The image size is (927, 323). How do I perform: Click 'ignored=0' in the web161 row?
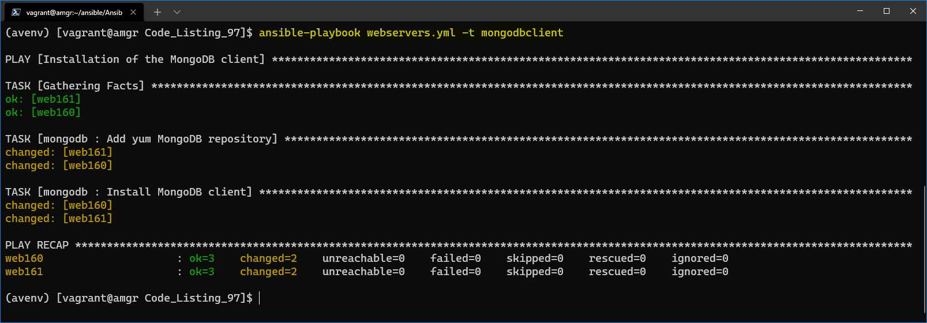(x=700, y=272)
